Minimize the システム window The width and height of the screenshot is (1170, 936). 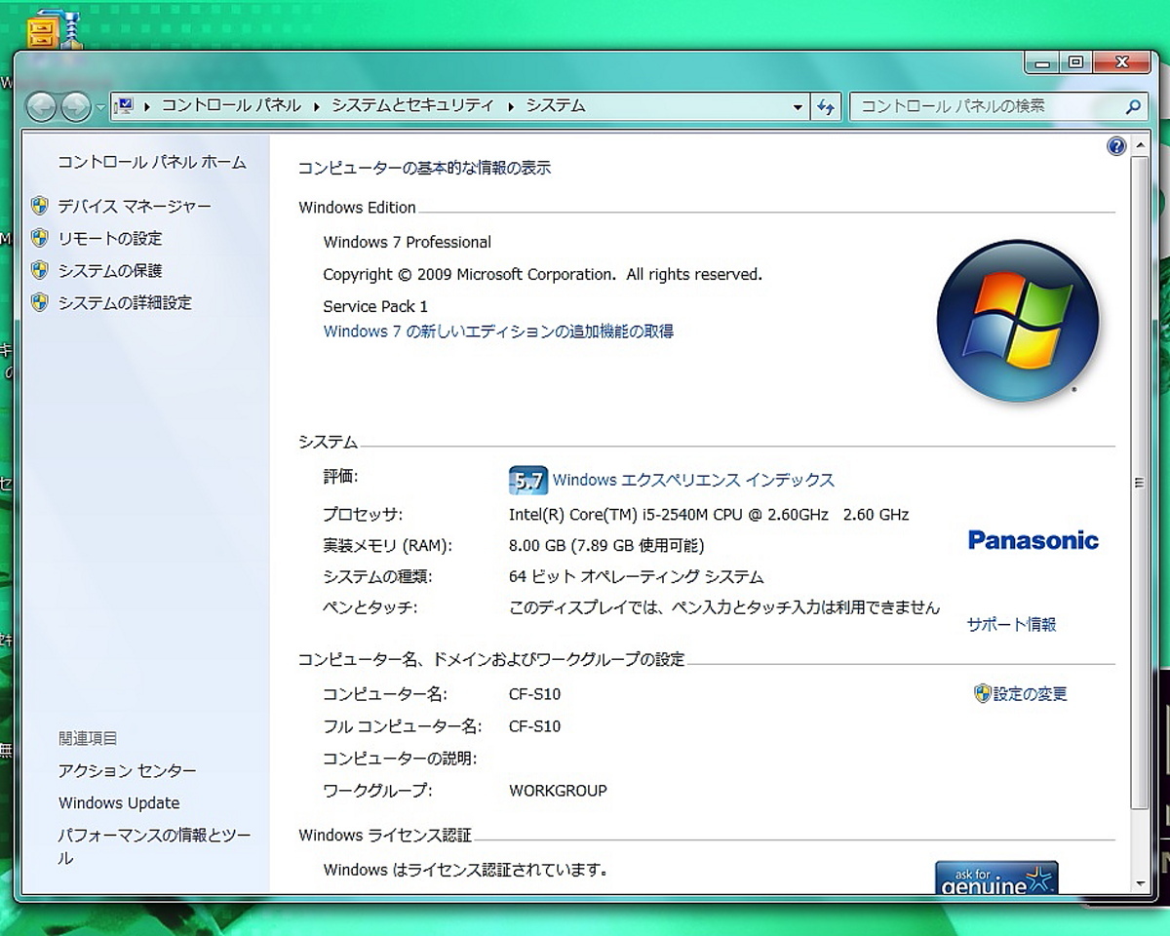click(1043, 62)
